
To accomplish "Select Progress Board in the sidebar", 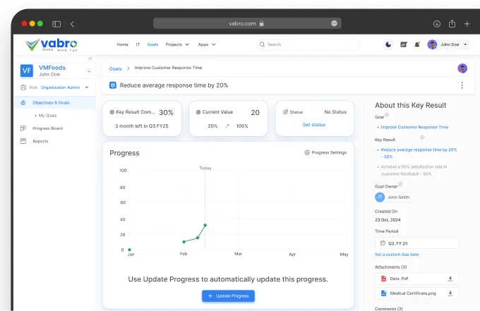I will point(47,128).
